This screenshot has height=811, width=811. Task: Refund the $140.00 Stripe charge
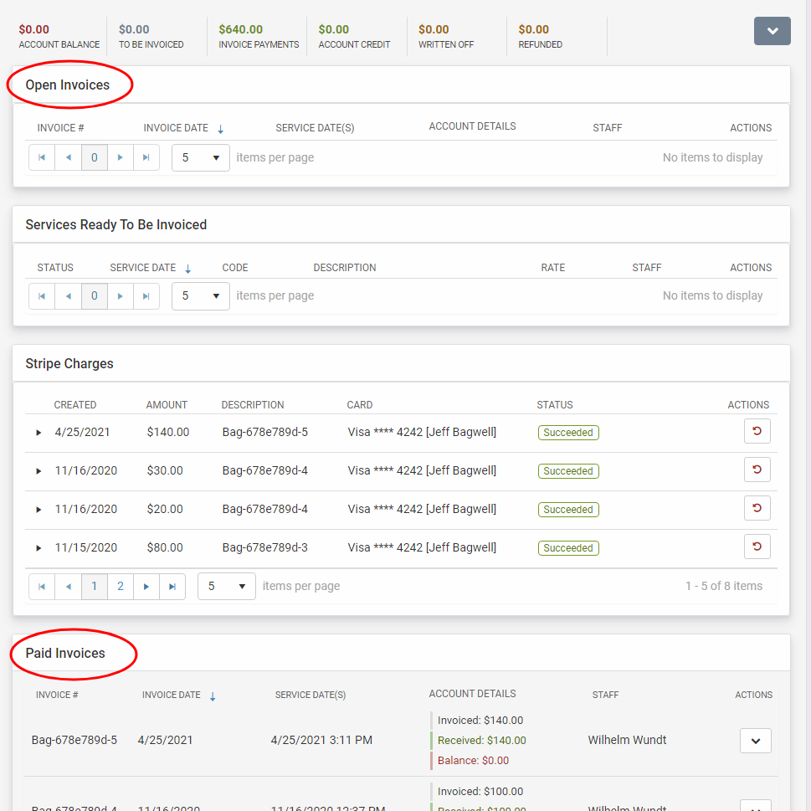click(x=757, y=431)
